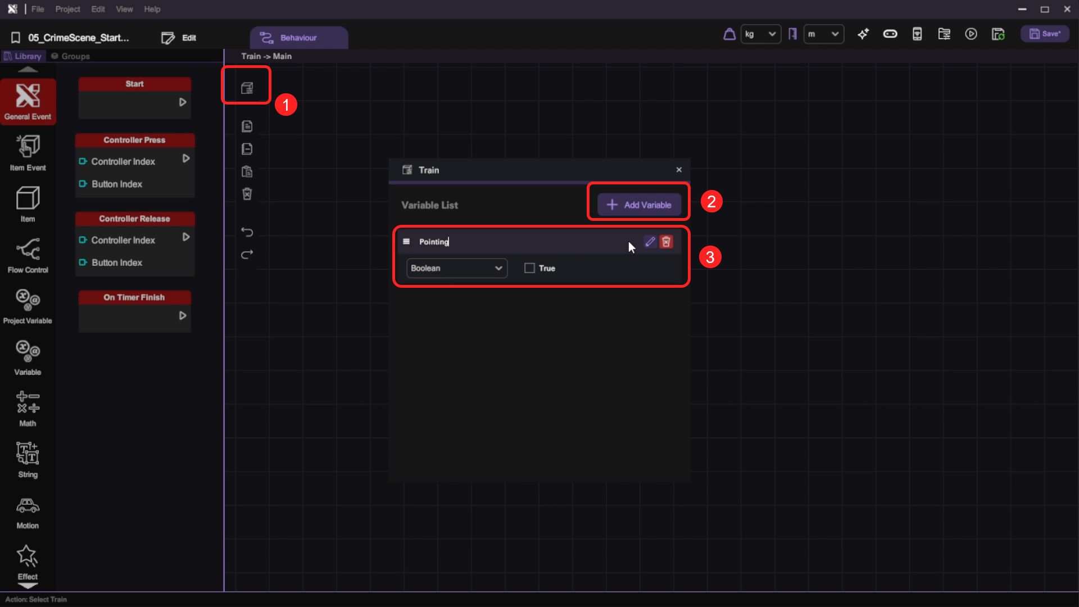Click the play preview icon in top toolbar
Viewport: 1079px width, 607px height.
click(971, 34)
